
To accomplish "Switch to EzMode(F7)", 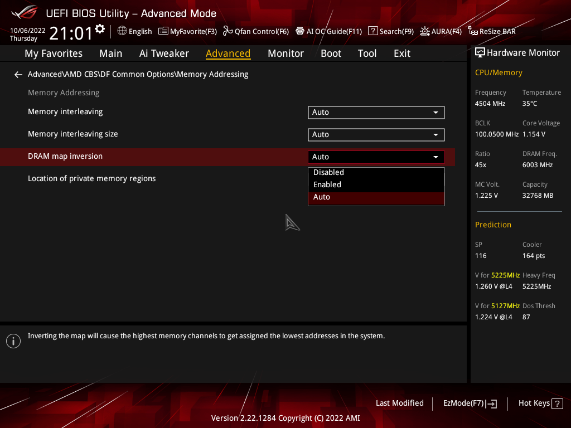I will pos(470,403).
